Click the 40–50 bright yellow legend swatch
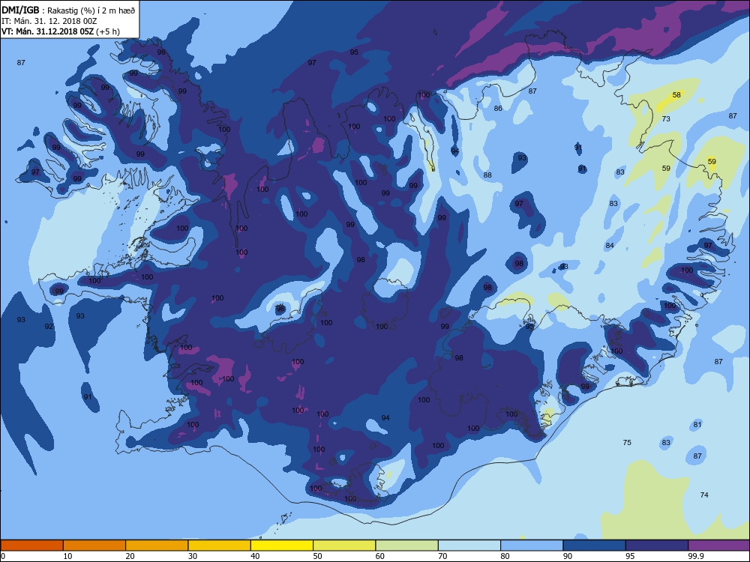This screenshot has height=562, width=750. (x=282, y=546)
